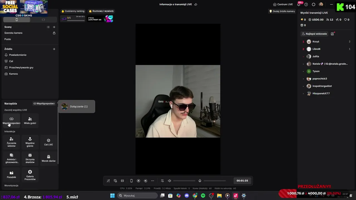Open the Wspólne granie tool
This screenshot has height=200, width=356.
pyautogui.click(x=30, y=142)
